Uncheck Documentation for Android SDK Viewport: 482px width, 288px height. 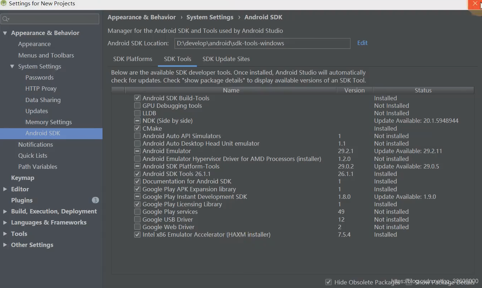[x=137, y=182]
